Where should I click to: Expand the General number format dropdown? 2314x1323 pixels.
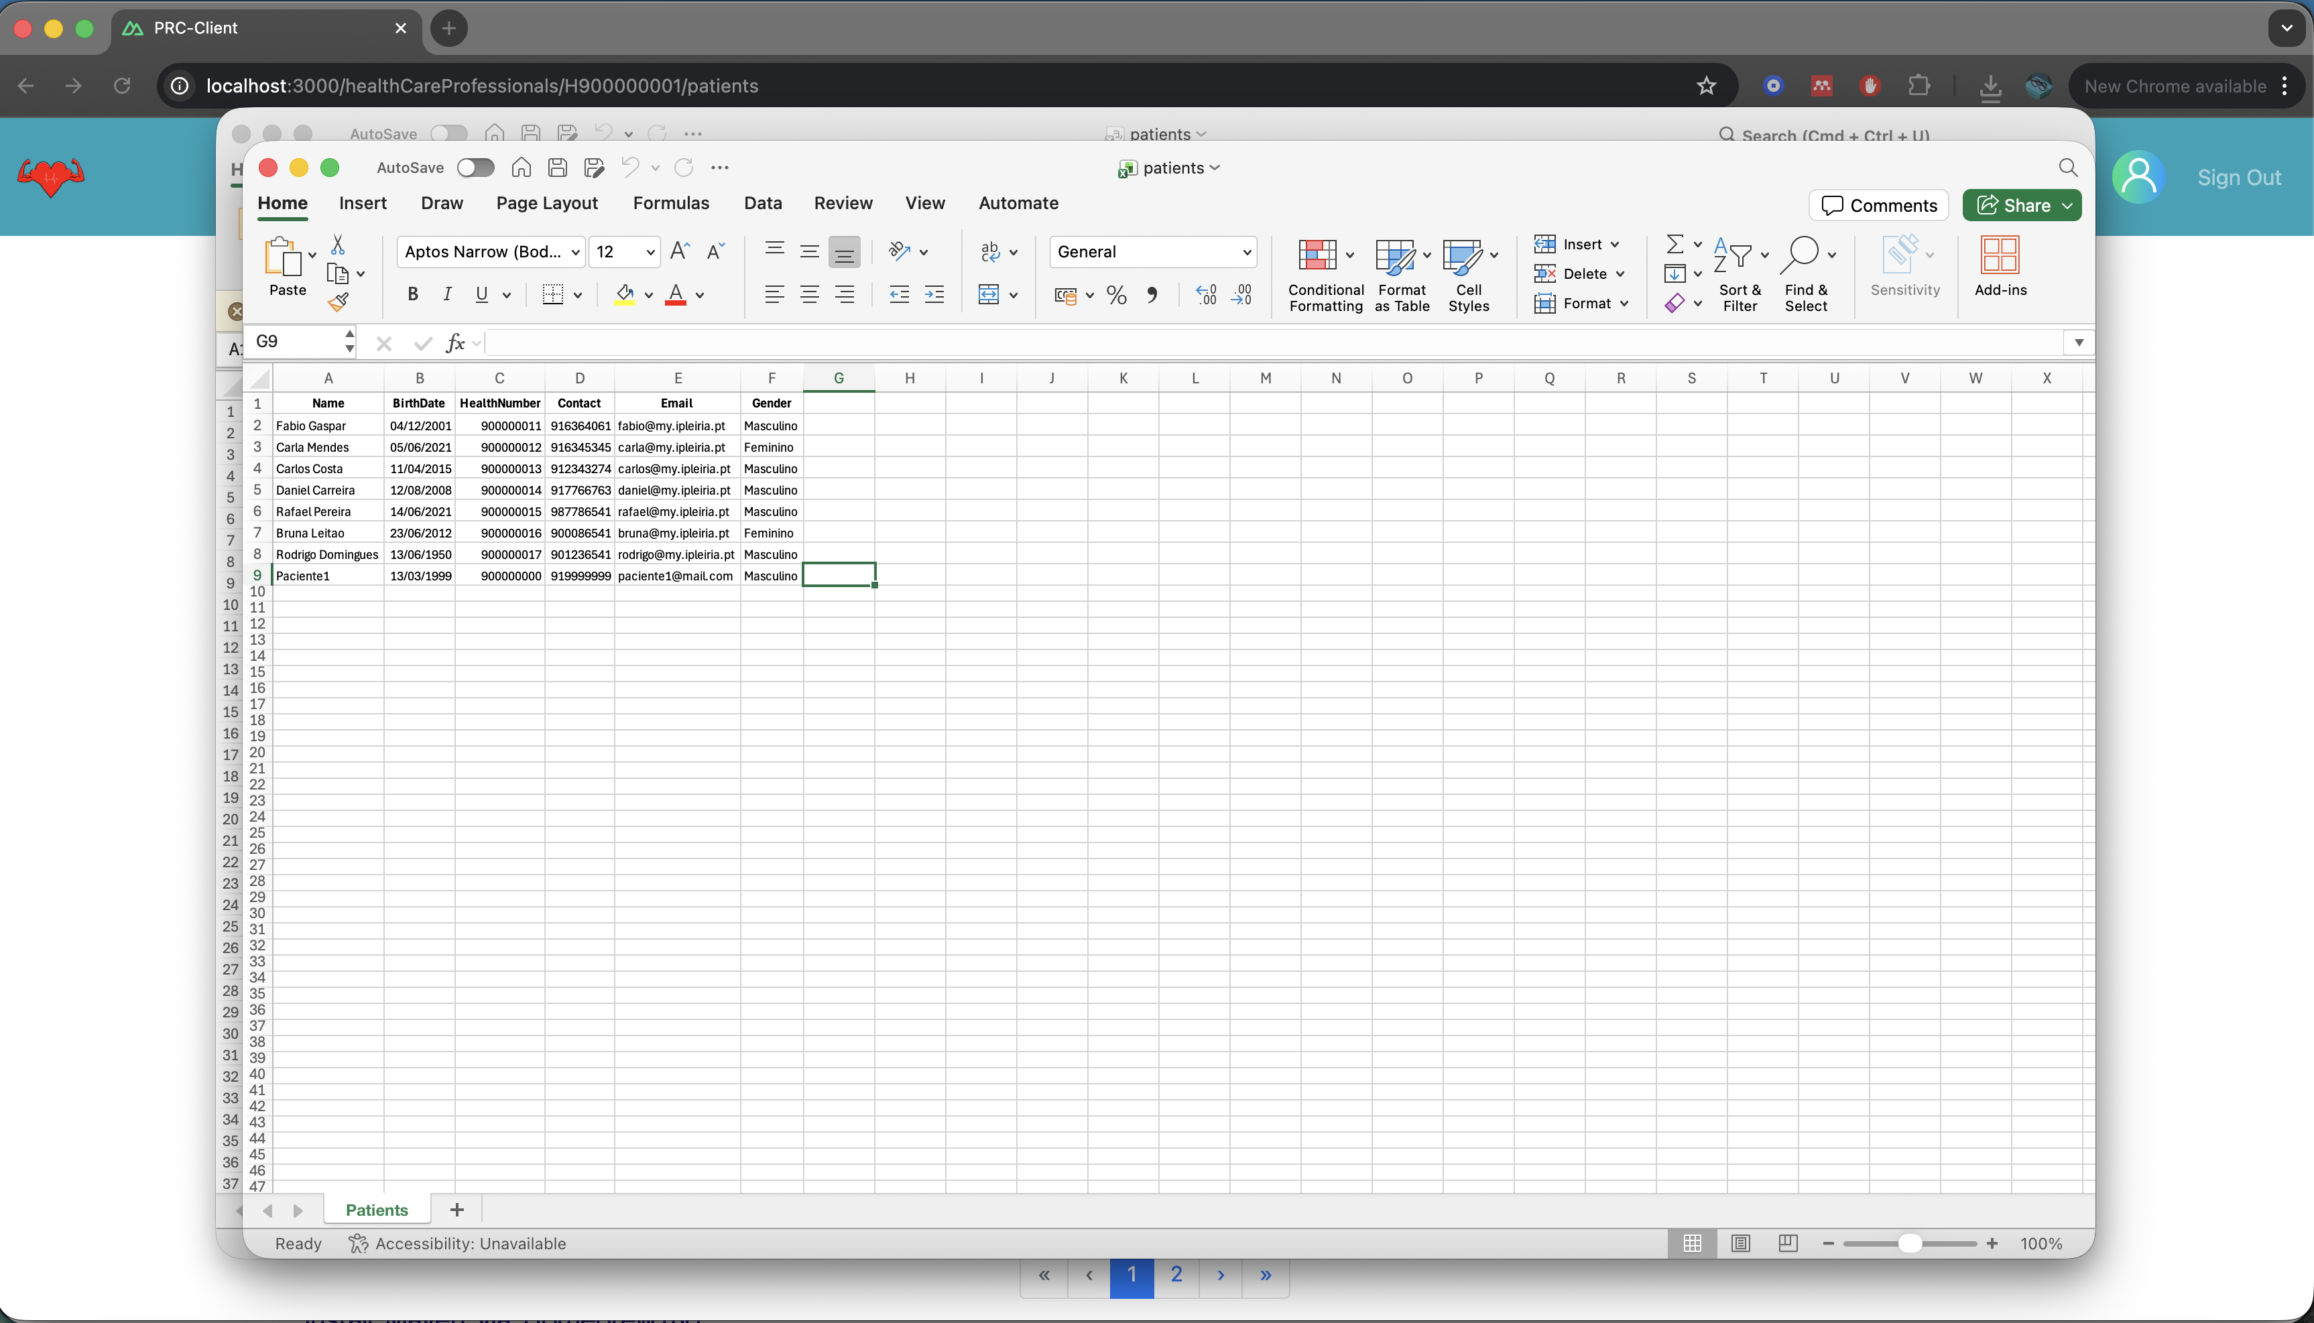click(1246, 252)
